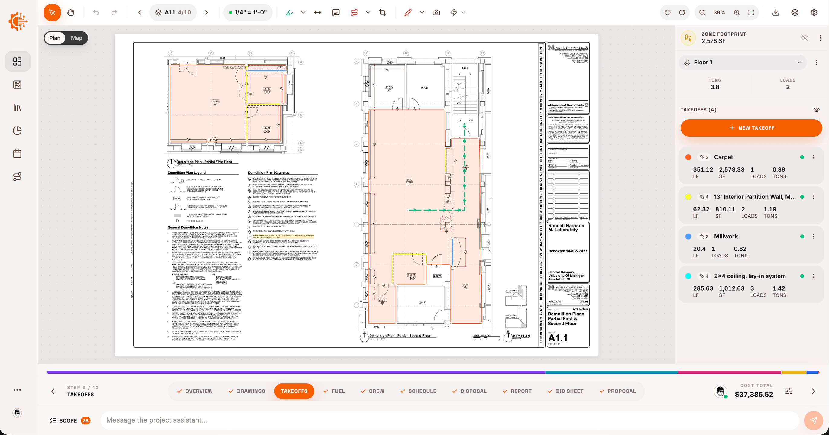Redo the last action
Screen dimensions: 829x435
pos(114,13)
